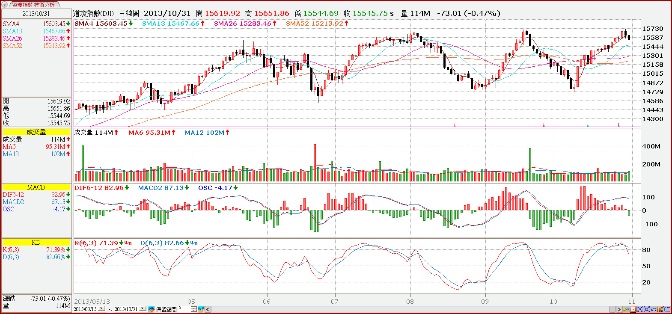The width and height of the screenshot is (672, 314).
Task: Click the right scroll arrow of the timeline scrollbar
Action: (x=619, y=309)
